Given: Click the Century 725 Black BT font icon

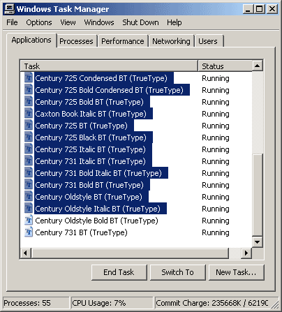Looking at the screenshot, I should (29, 137).
